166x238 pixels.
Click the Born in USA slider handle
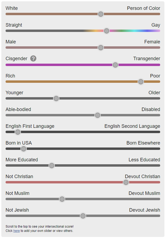[x=23, y=149]
